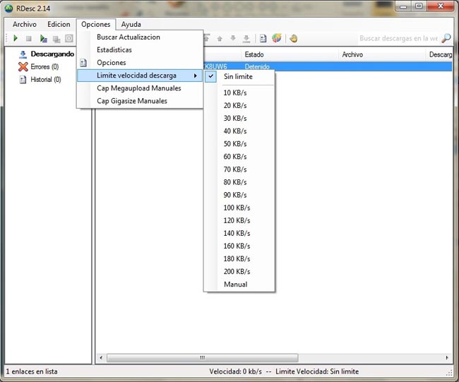Image resolution: width=459 pixels, height=382 pixels.
Task: Set the speed limit to 50 KB/s
Action: pos(235,144)
